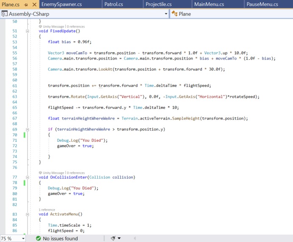Click moveCamTo on line 55
Image resolution: width=293 pixels, height=242 pixels.
(77, 53)
